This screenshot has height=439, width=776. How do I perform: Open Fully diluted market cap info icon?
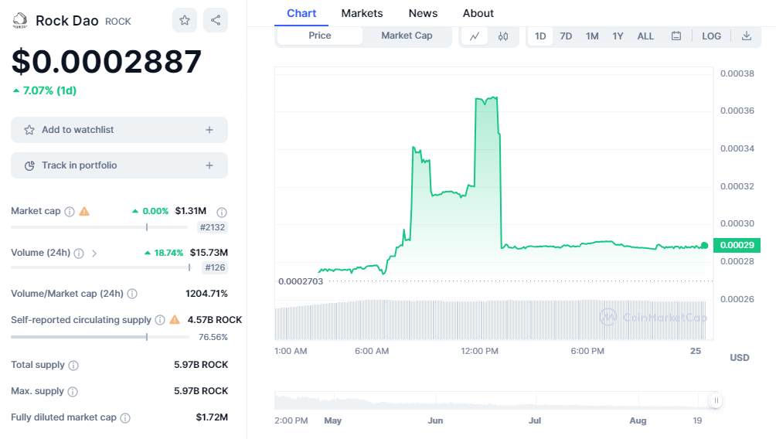click(x=125, y=418)
